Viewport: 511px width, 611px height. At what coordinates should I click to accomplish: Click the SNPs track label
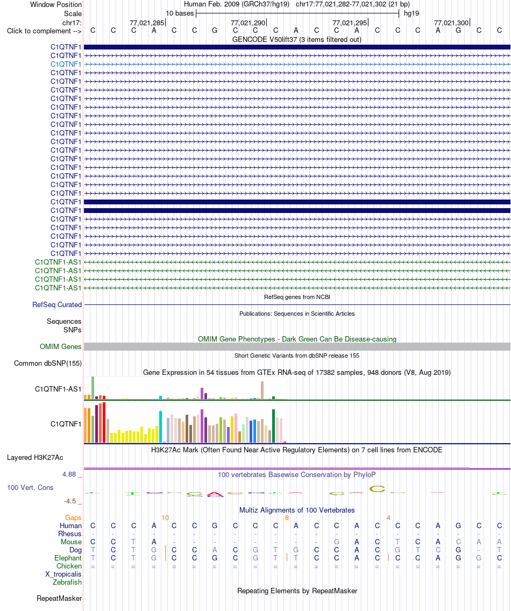(x=73, y=330)
